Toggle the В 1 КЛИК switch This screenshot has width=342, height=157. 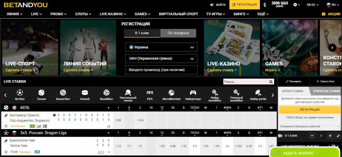pyautogui.click(x=281, y=136)
